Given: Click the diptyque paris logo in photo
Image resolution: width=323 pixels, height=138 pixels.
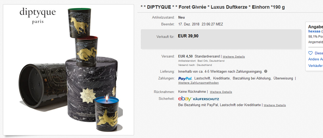Looking at the screenshot, I should [x=38, y=16].
